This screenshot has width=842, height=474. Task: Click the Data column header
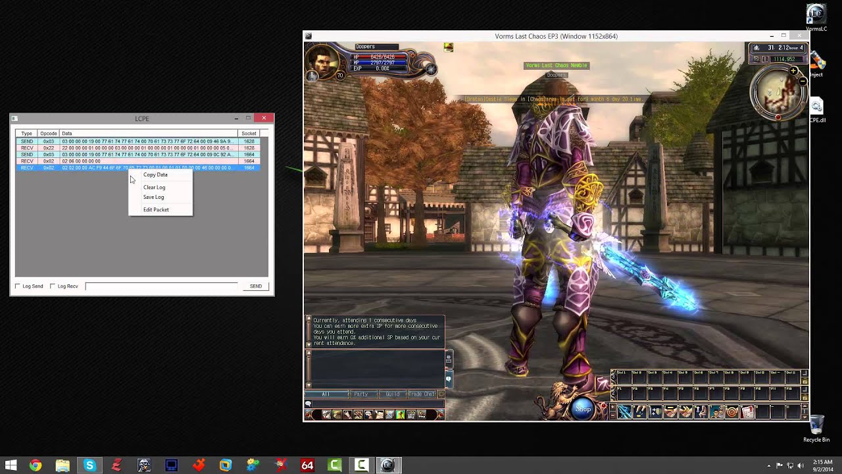pos(149,134)
